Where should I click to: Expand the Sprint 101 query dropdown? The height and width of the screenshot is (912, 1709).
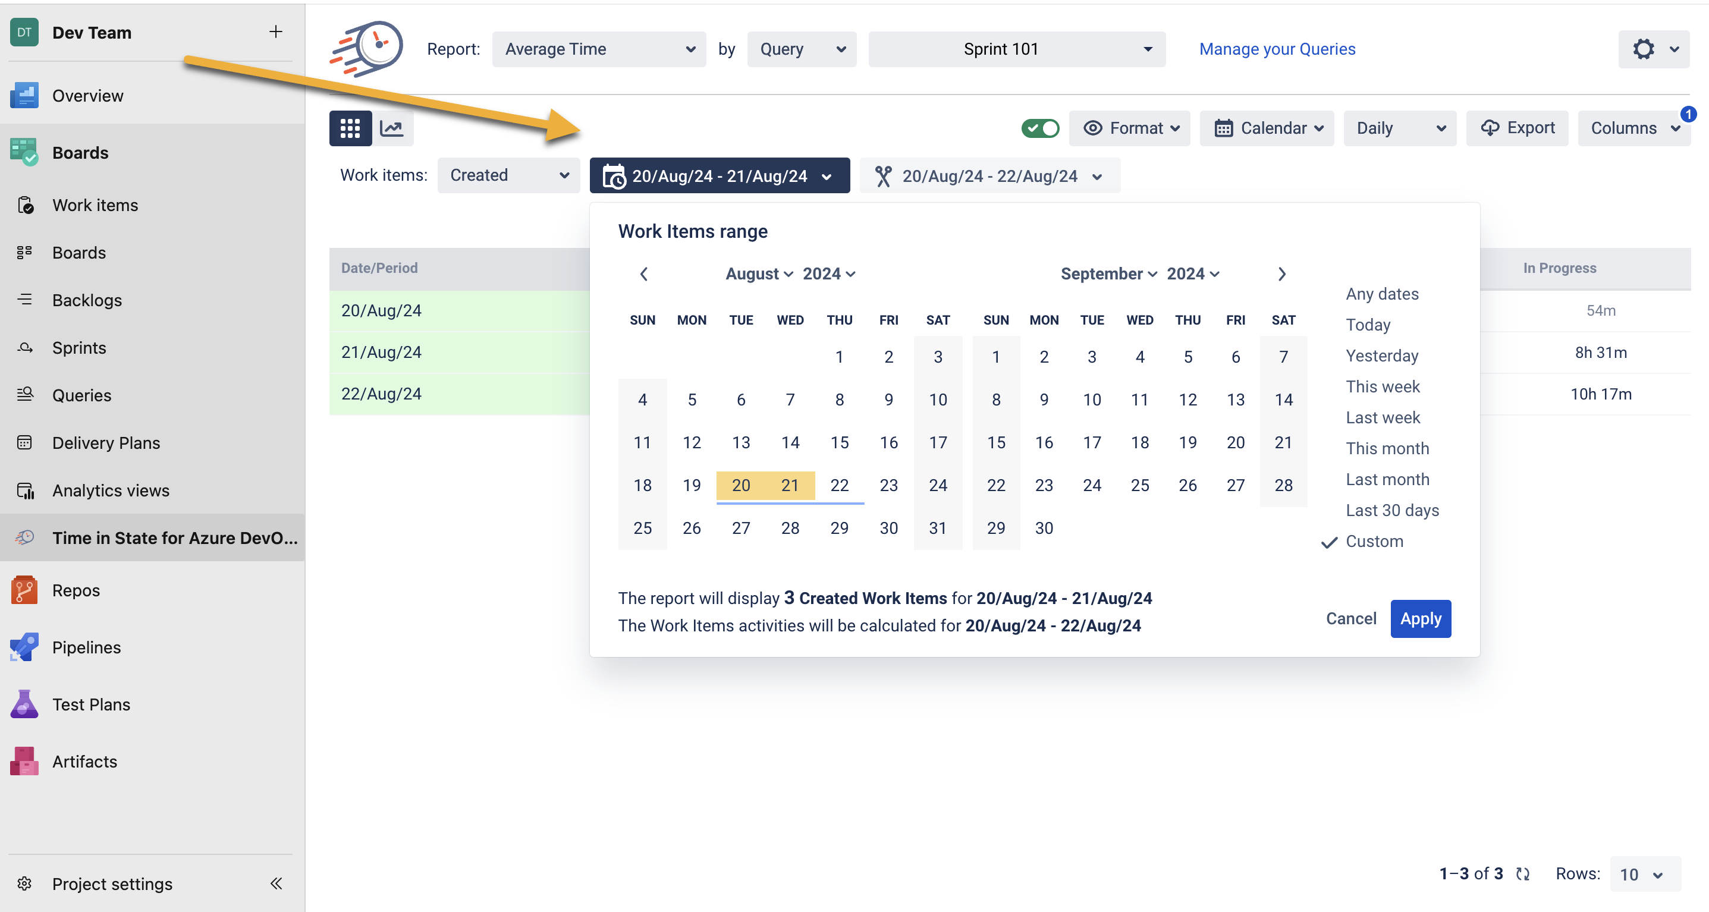(1016, 49)
